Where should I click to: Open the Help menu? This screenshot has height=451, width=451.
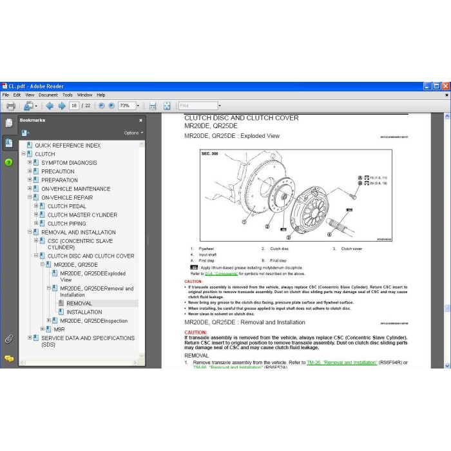click(101, 95)
